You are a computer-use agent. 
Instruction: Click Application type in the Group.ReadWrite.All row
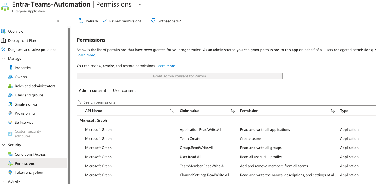[x=349, y=148]
